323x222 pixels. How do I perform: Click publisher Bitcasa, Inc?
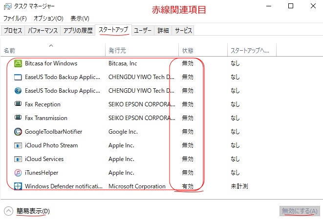click(x=123, y=63)
